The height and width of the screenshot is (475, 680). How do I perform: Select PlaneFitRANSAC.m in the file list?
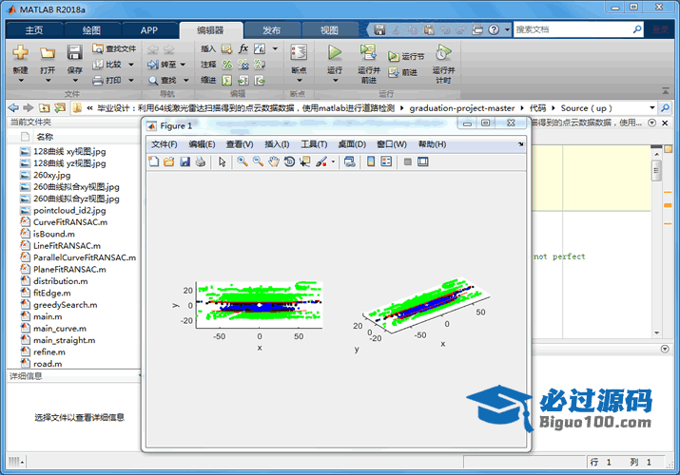(x=69, y=270)
